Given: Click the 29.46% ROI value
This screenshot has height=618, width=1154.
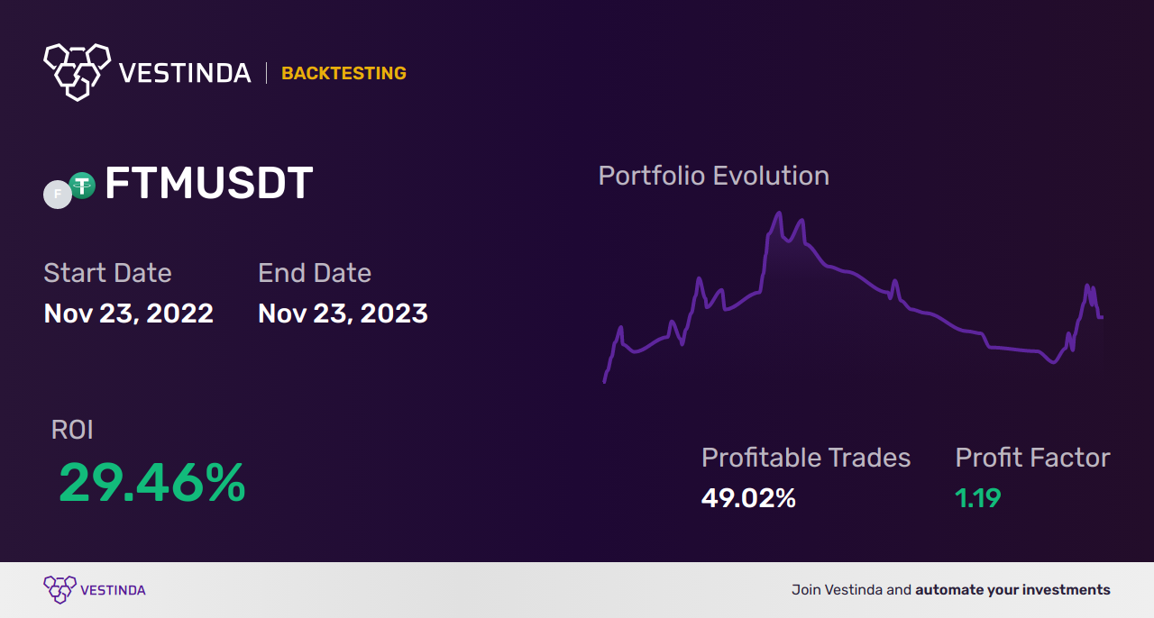Looking at the screenshot, I should [x=151, y=483].
